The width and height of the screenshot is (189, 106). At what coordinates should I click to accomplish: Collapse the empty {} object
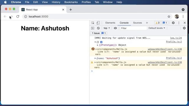95,42
